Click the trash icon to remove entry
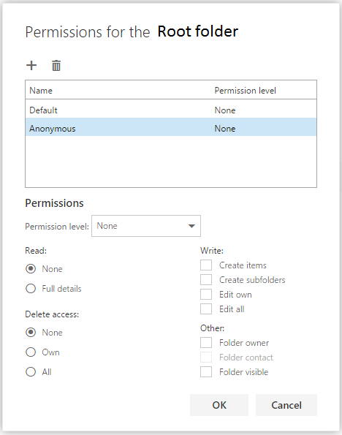 56,66
